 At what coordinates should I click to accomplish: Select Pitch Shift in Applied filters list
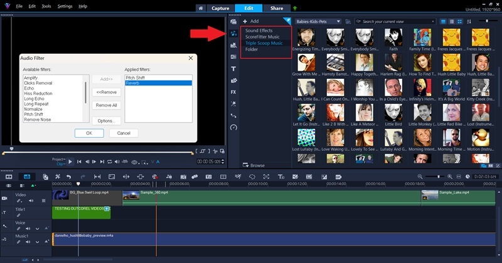(x=159, y=78)
